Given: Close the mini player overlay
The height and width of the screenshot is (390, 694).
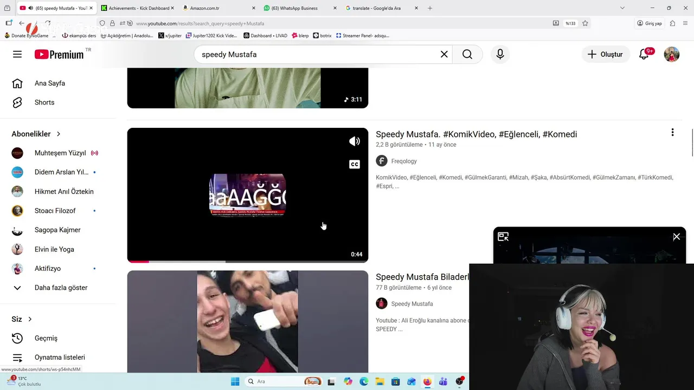Looking at the screenshot, I should point(677,237).
